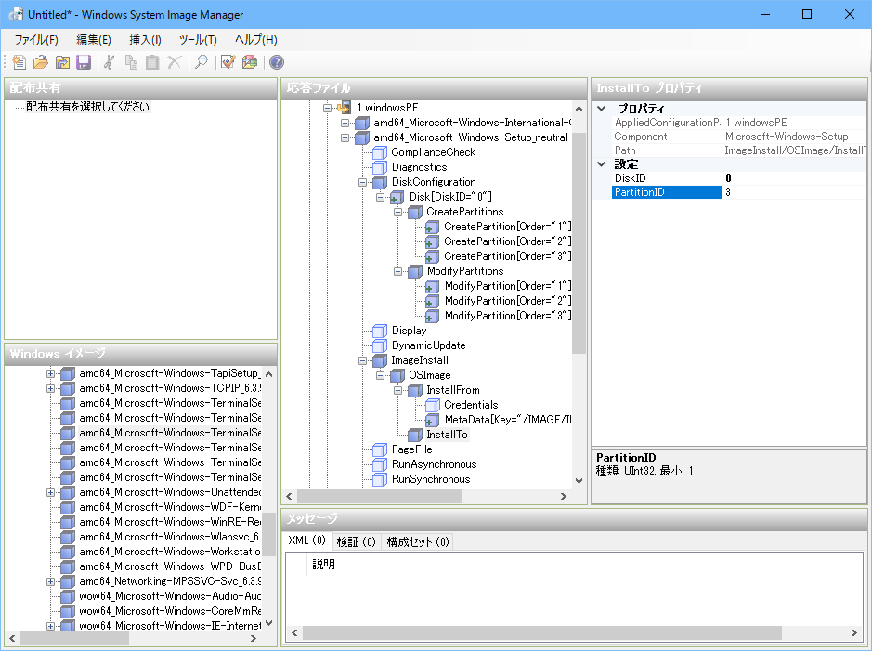Click the 1 windowsPE pass folder icon
Screen dimensions: 872x651
[x=345, y=108]
